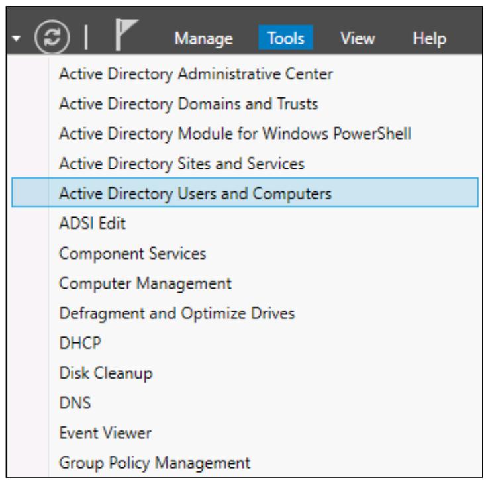Select Active Directory Users and Computers
Viewport: 486px width, 480px height.
point(245,192)
